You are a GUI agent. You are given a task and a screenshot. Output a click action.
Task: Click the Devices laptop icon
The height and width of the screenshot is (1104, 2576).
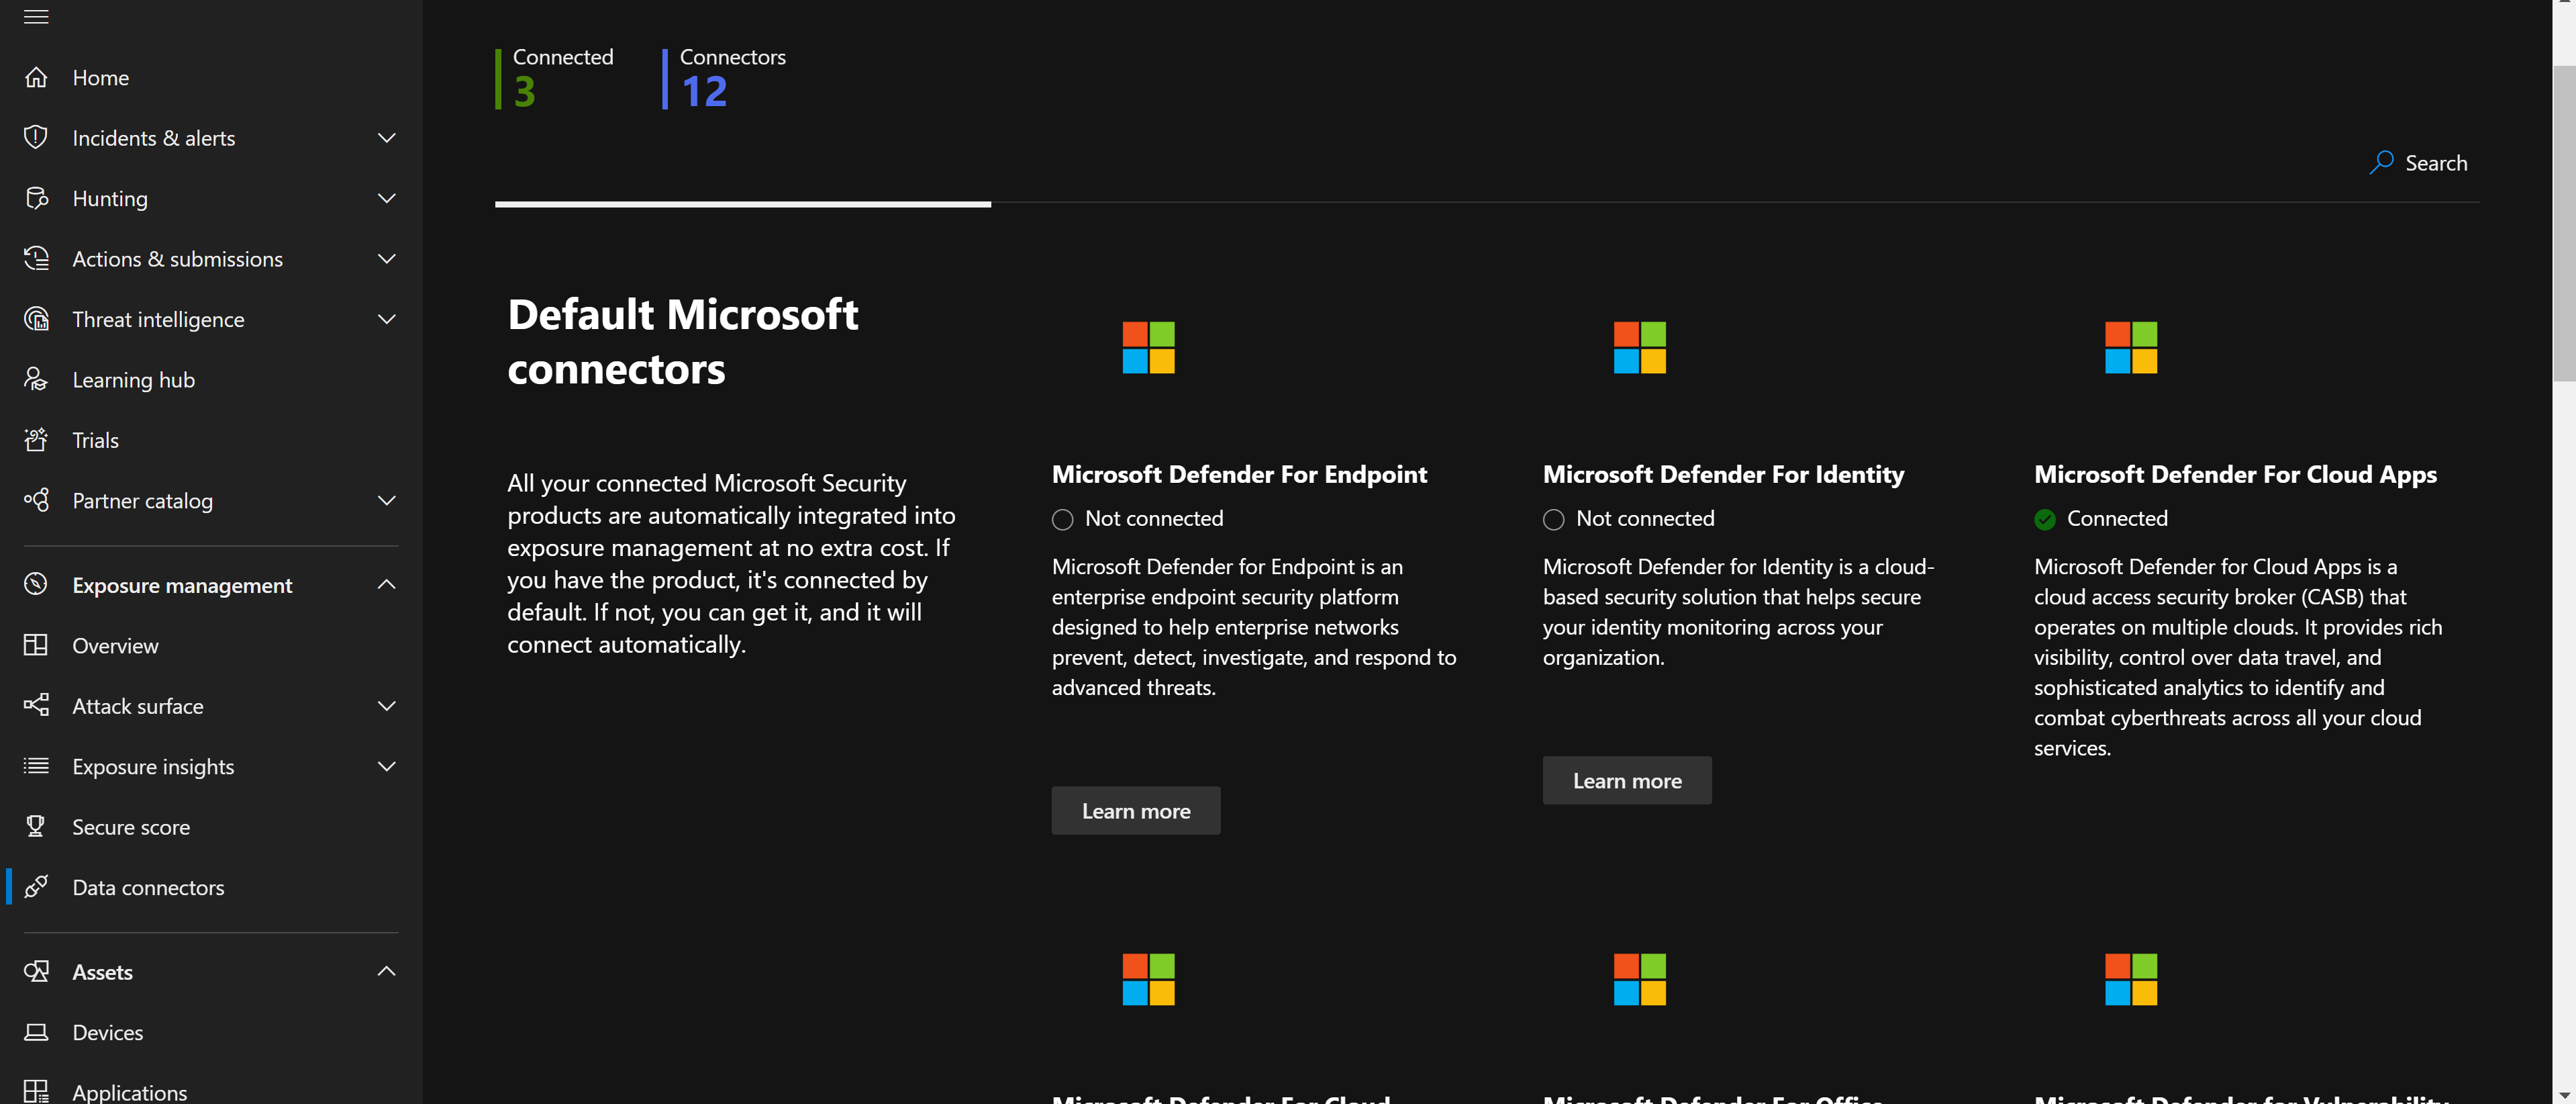(36, 1032)
